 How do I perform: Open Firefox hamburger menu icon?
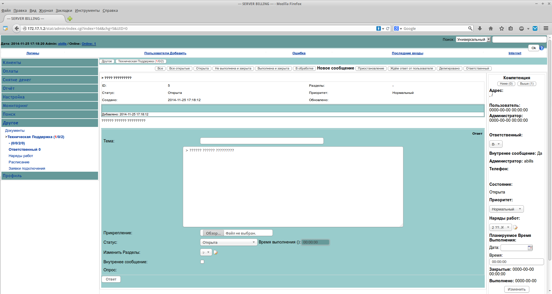pyautogui.click(x=546, y=28)
